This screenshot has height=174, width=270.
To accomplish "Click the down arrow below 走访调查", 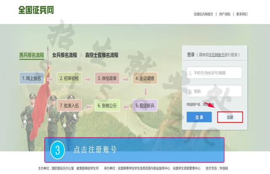I will tap(145, 91).
